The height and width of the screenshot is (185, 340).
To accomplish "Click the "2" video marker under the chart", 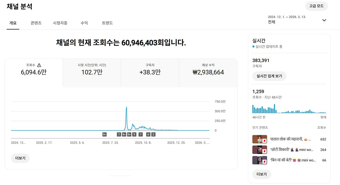I will point(153,134).
